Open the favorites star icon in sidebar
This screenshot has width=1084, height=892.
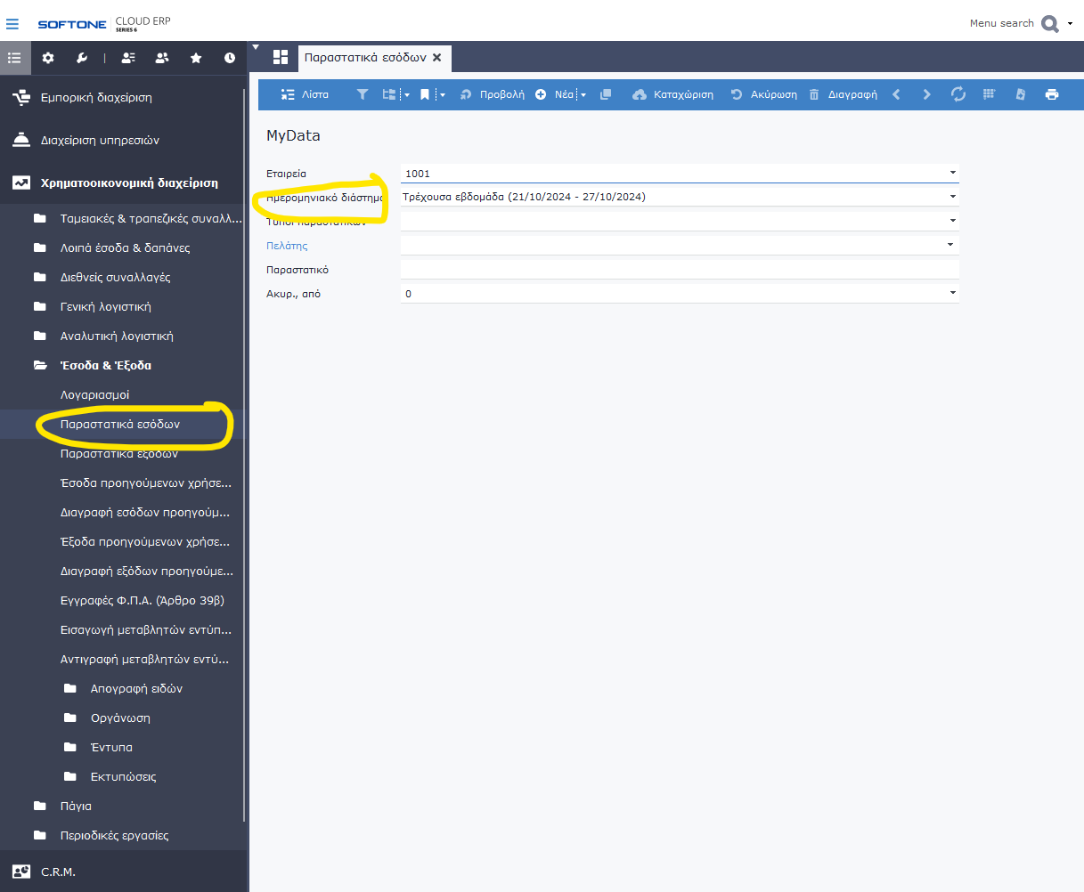(196, 58)
